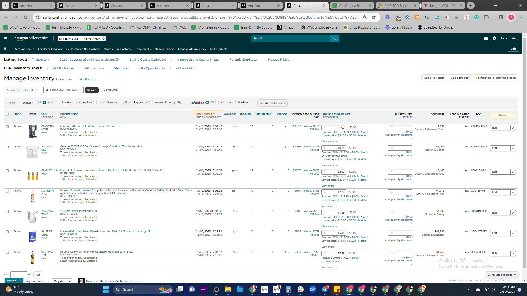527x296 pixels.
Task: Open Feedback Manager menu item
Action: coord(50,49)
